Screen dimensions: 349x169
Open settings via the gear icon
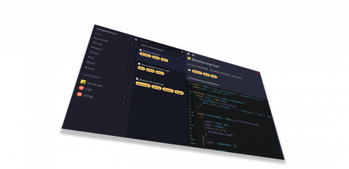(136, 40)
